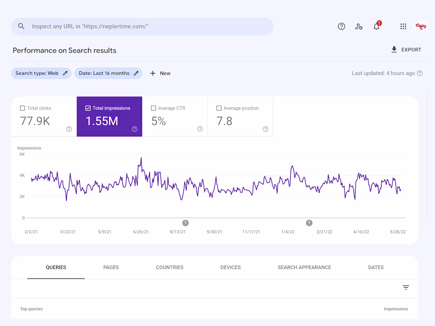The image size is (435, 326).
Task: Change the Date: Last 16 months filter
Action: point(136,73)
